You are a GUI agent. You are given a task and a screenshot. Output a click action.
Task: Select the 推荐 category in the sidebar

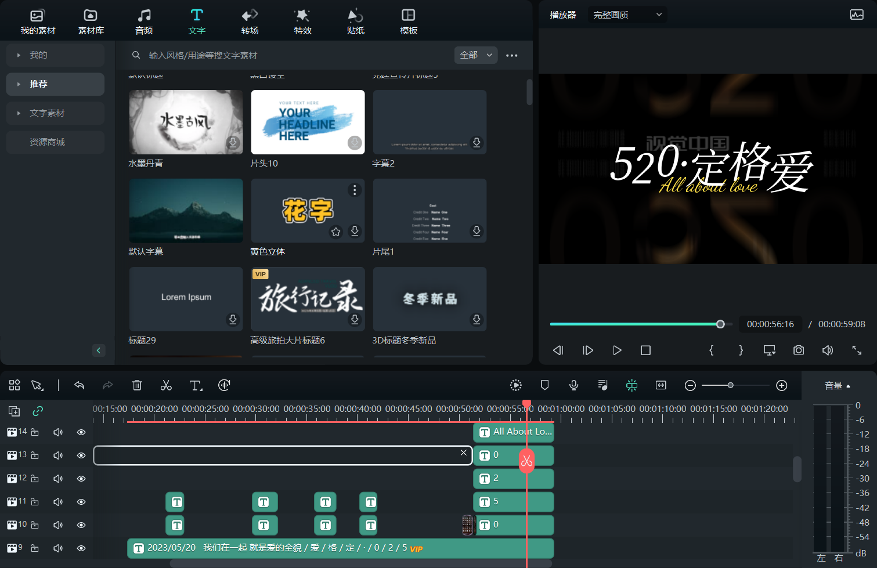[55, 84]
